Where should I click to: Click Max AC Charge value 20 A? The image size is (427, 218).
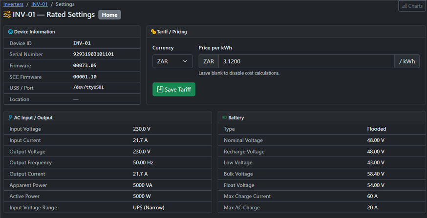pos(372,207)
